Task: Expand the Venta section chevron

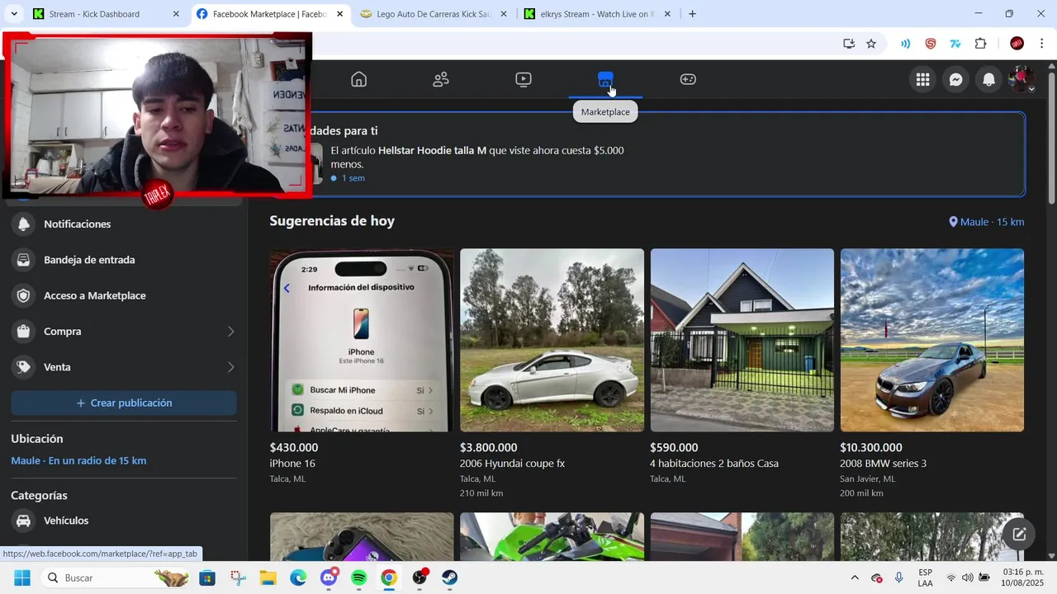Action: (230, 367)
